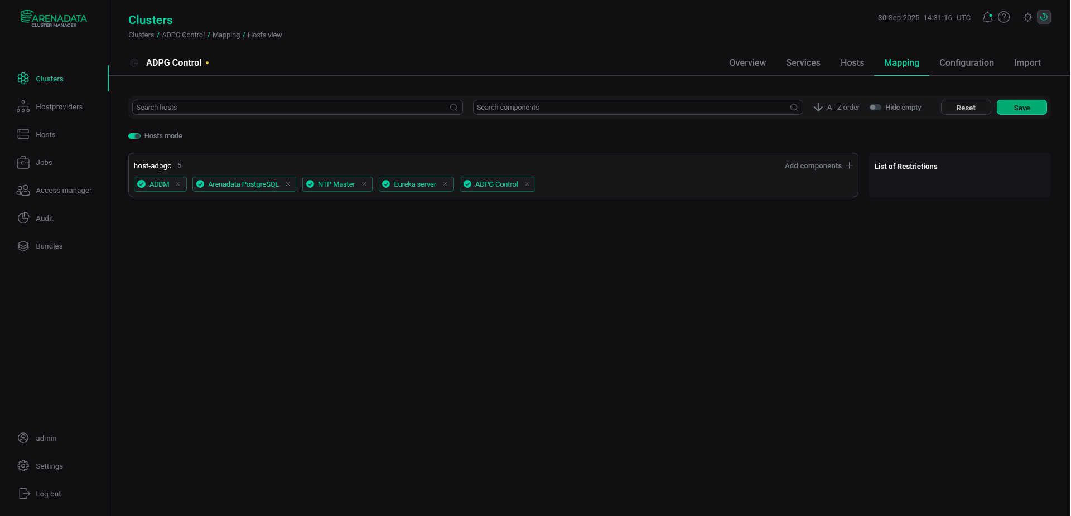The image size is (1071, 516).
Task: Switch to the Services tab
Action: point(803,62)
